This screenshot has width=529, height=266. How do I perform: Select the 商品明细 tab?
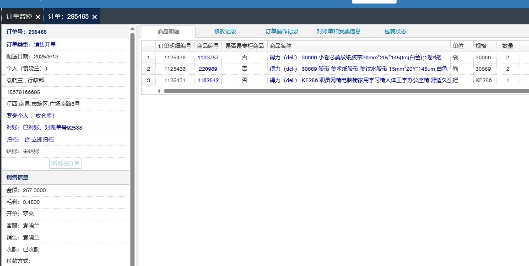pyautogui.click(x=168, y=32)
